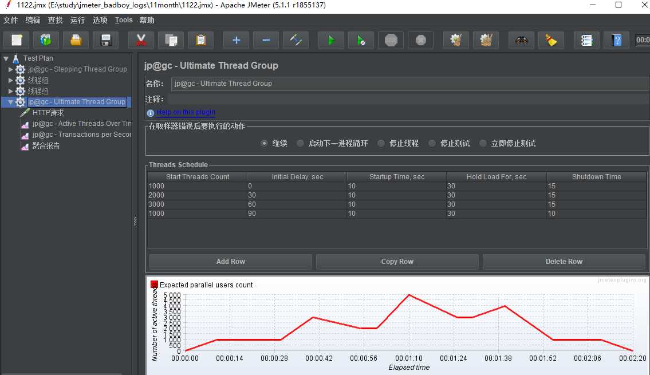The height and width of the screenshot is (375, 650).
Task: Collapse the Test Plan tree node
Action: (6, 58)
